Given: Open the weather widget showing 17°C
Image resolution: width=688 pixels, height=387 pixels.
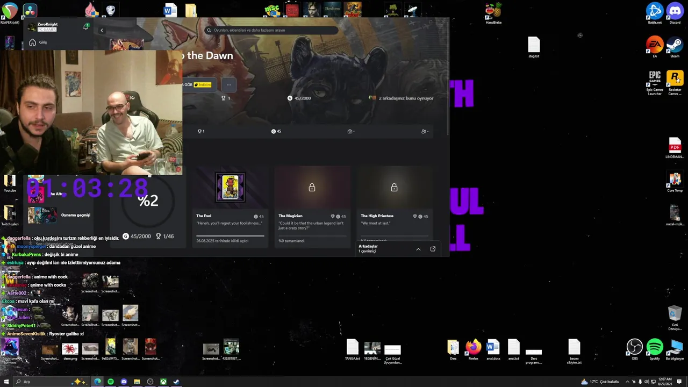Looking at the screenshot, I should [x=600, y=382].
